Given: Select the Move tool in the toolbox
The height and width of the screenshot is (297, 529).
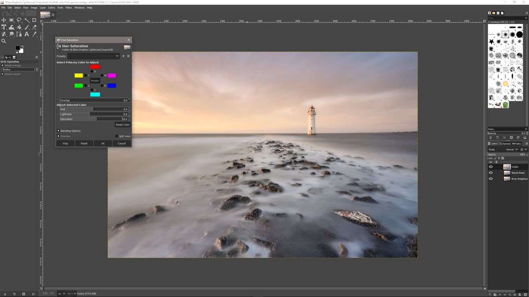Looking at the screenshot, I should [4, 20].
